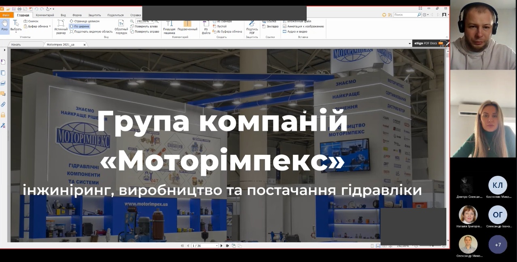
Task: Open the 192,08% zoom level combo box
Action: pos(144,21)
